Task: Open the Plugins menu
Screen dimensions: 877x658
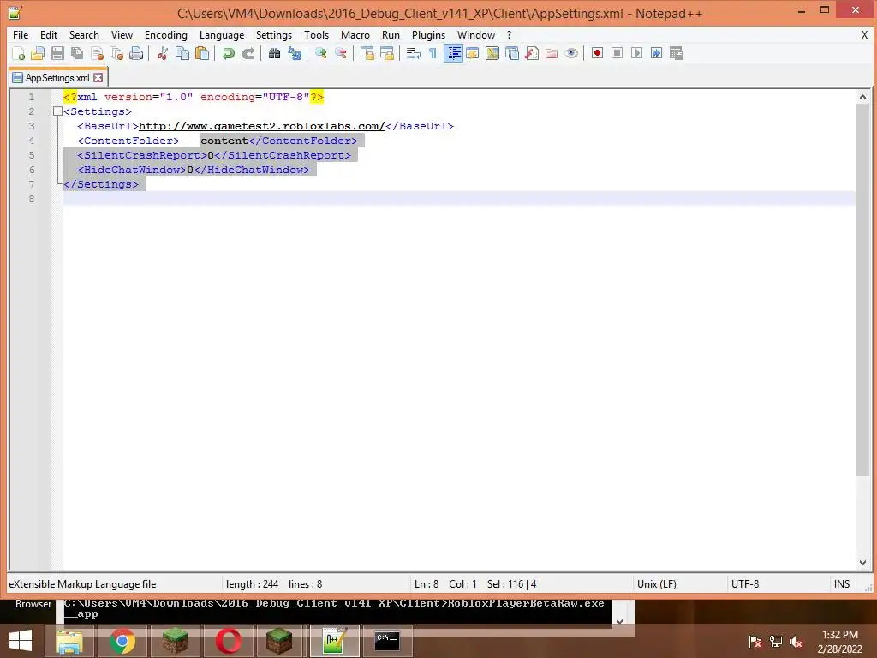Action: pyautogui.click(x=428, y=34)
